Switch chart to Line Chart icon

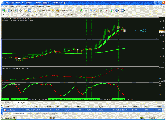coord(86,10)
